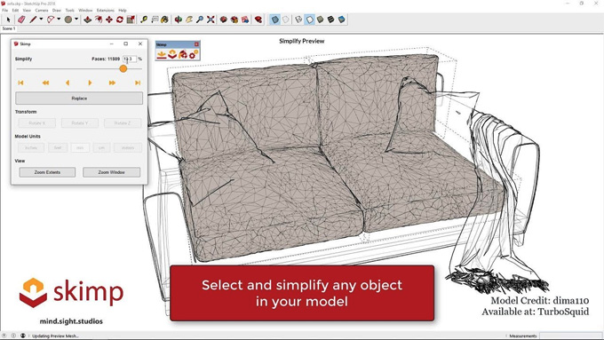
Task: Activate the Scale tool
Action: (131, 20)
